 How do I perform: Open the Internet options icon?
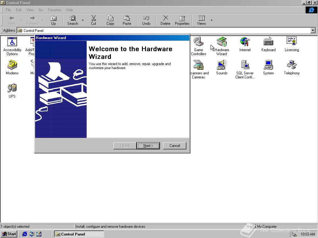[245, 44]
